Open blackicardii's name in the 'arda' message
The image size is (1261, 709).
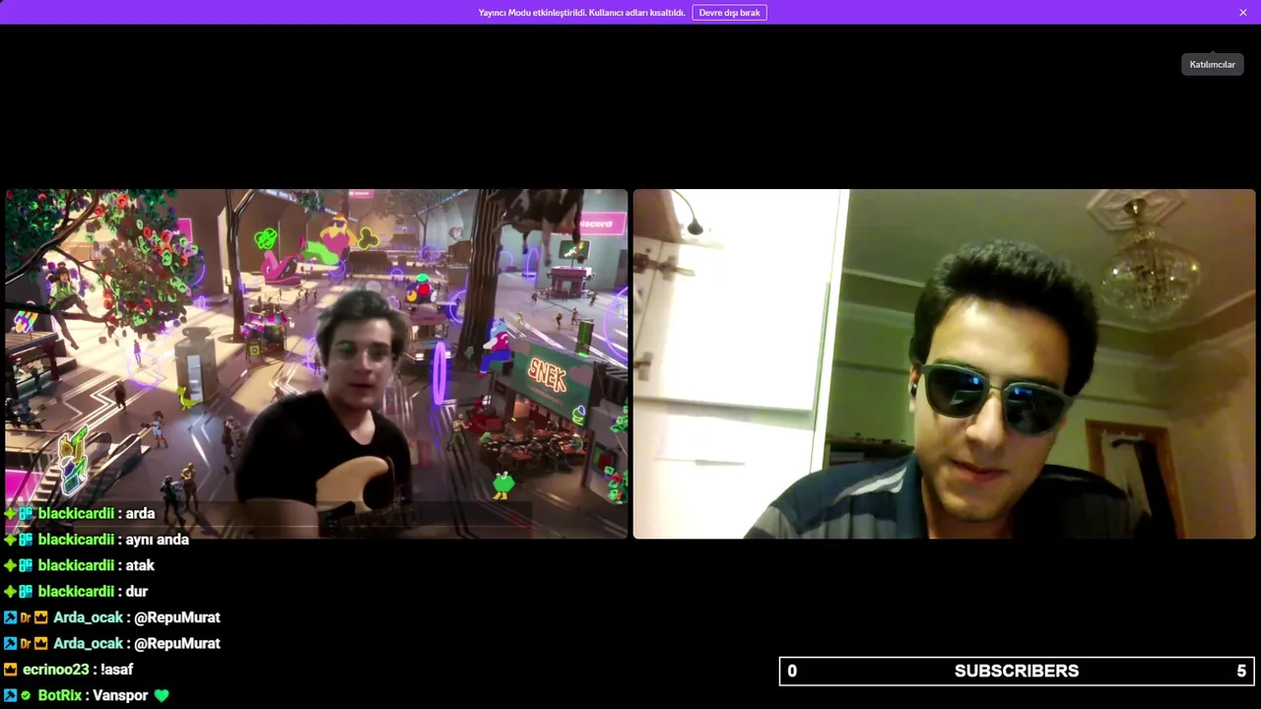click(x=76, y=513)
